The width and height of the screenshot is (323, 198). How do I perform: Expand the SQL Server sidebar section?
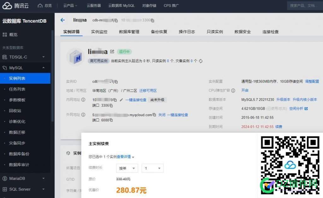[44, 189]
